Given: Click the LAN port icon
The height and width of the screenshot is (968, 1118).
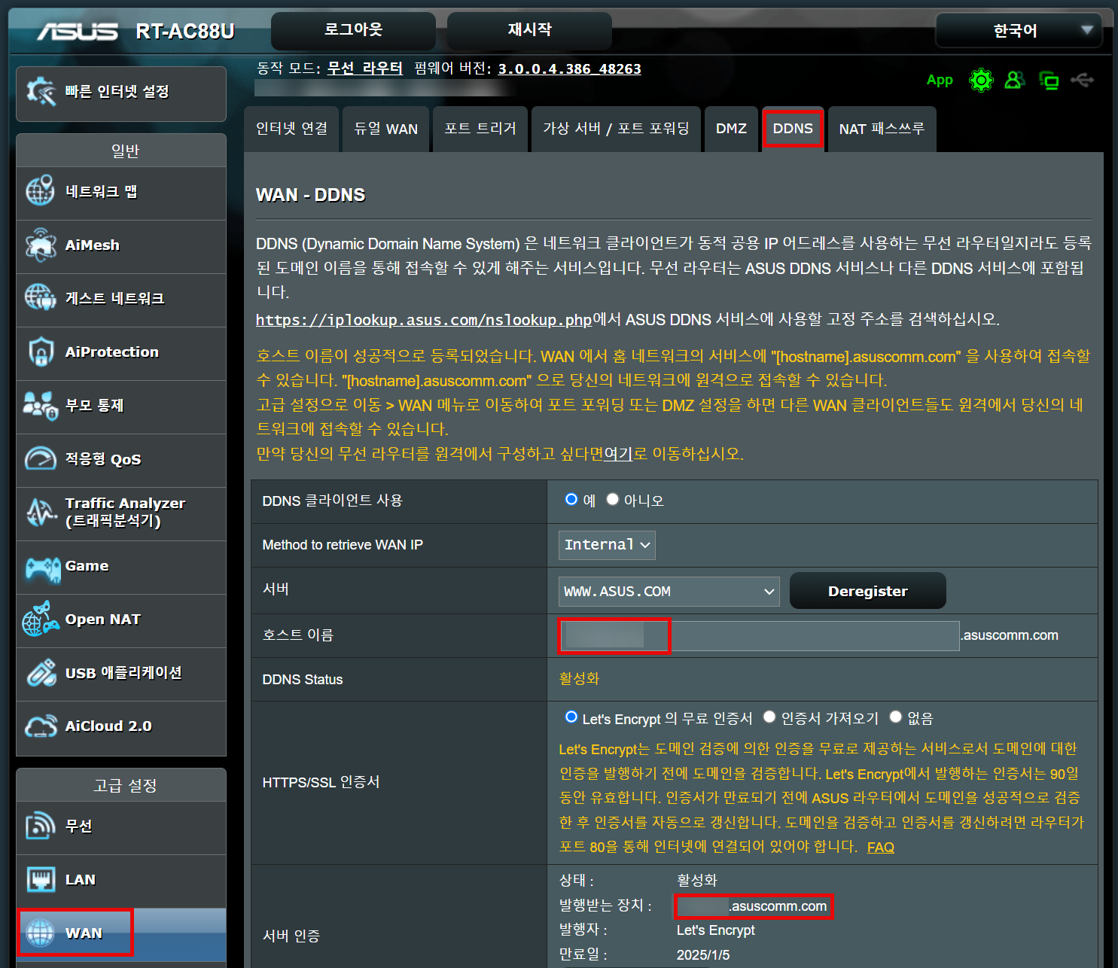Looking at the screenshot, I should point(40,879).
